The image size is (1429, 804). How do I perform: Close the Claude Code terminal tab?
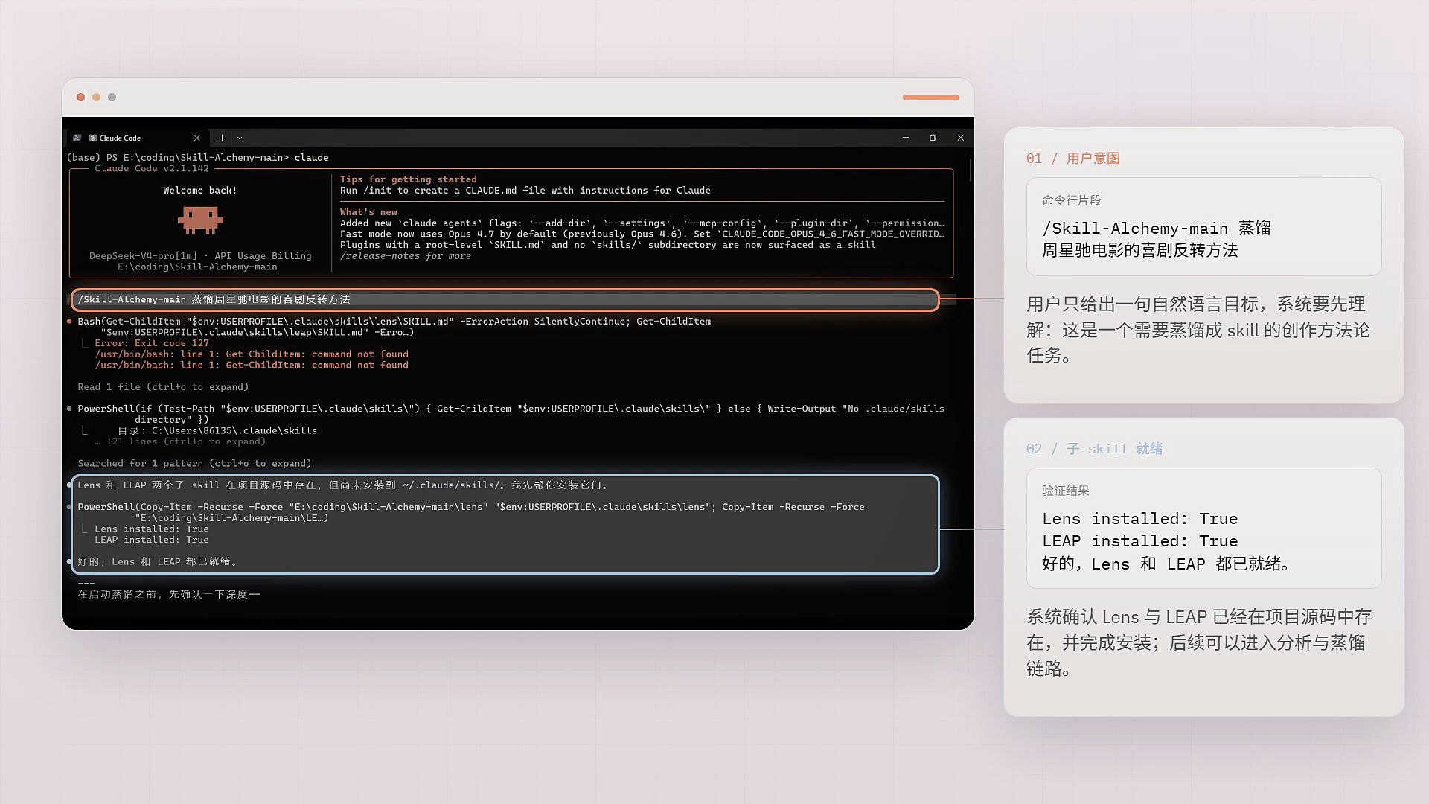(196, 138)
